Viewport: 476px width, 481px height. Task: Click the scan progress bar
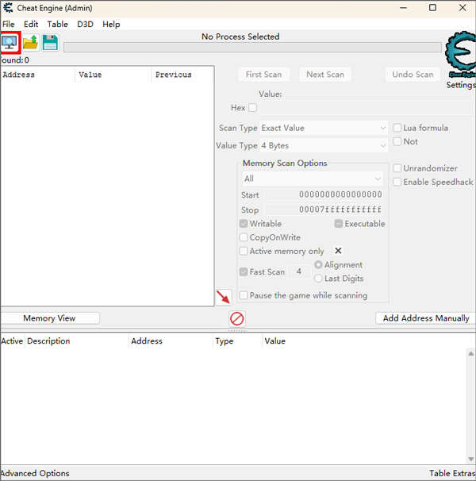point(252,48)
